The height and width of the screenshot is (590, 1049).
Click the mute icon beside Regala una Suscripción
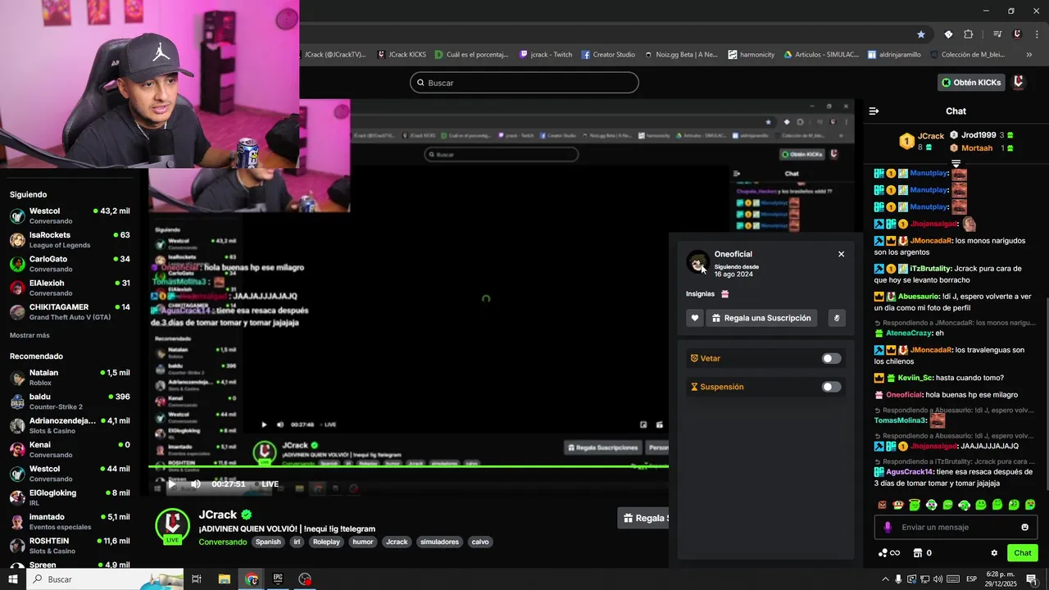pos(837,318)
